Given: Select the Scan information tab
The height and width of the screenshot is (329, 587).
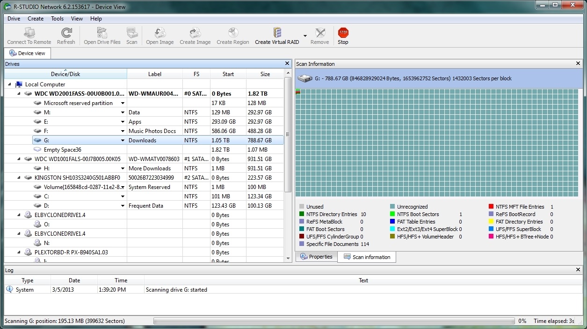Looking at the screenshot, I should [367, 257].
